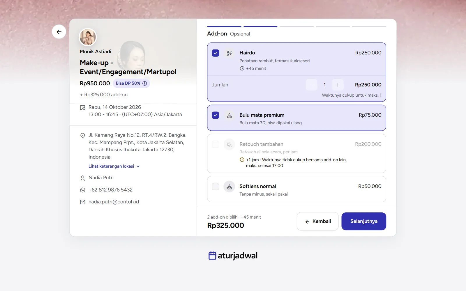
Task: Click the aturjadwal brand name text
Action: point(238,255)
